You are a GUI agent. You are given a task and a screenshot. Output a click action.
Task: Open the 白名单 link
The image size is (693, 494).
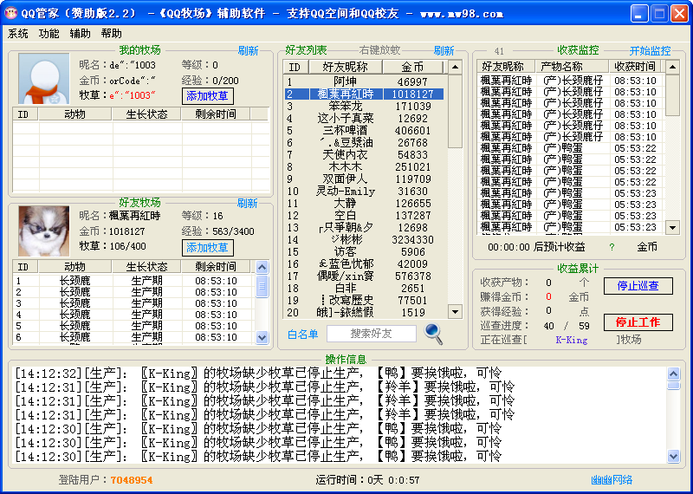click(302, 334)
